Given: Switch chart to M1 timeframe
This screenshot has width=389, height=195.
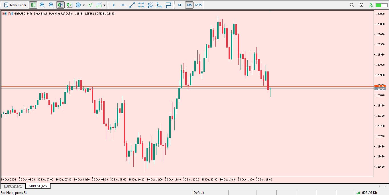Looking at the screenshot, I should pyautogui.click(x=180, y=5).
